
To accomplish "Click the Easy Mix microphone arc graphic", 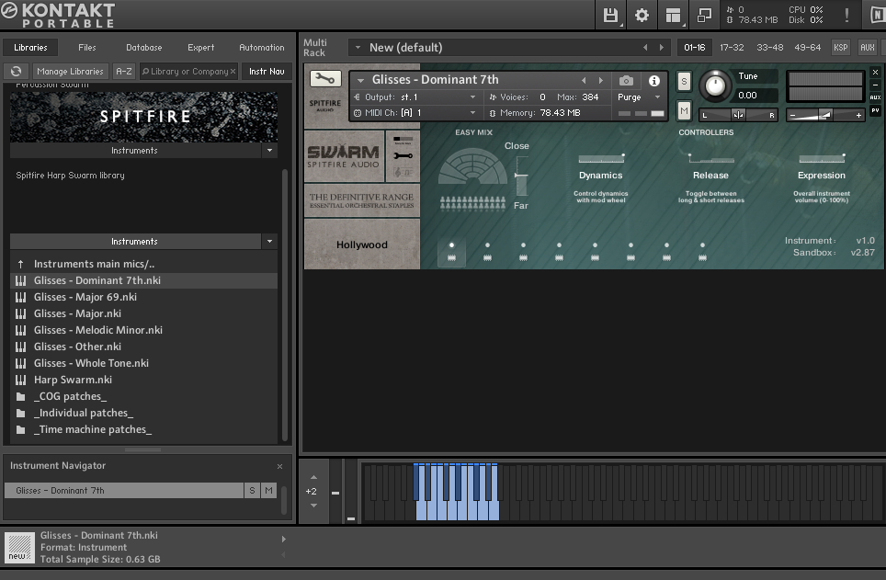I will (473, 166).
